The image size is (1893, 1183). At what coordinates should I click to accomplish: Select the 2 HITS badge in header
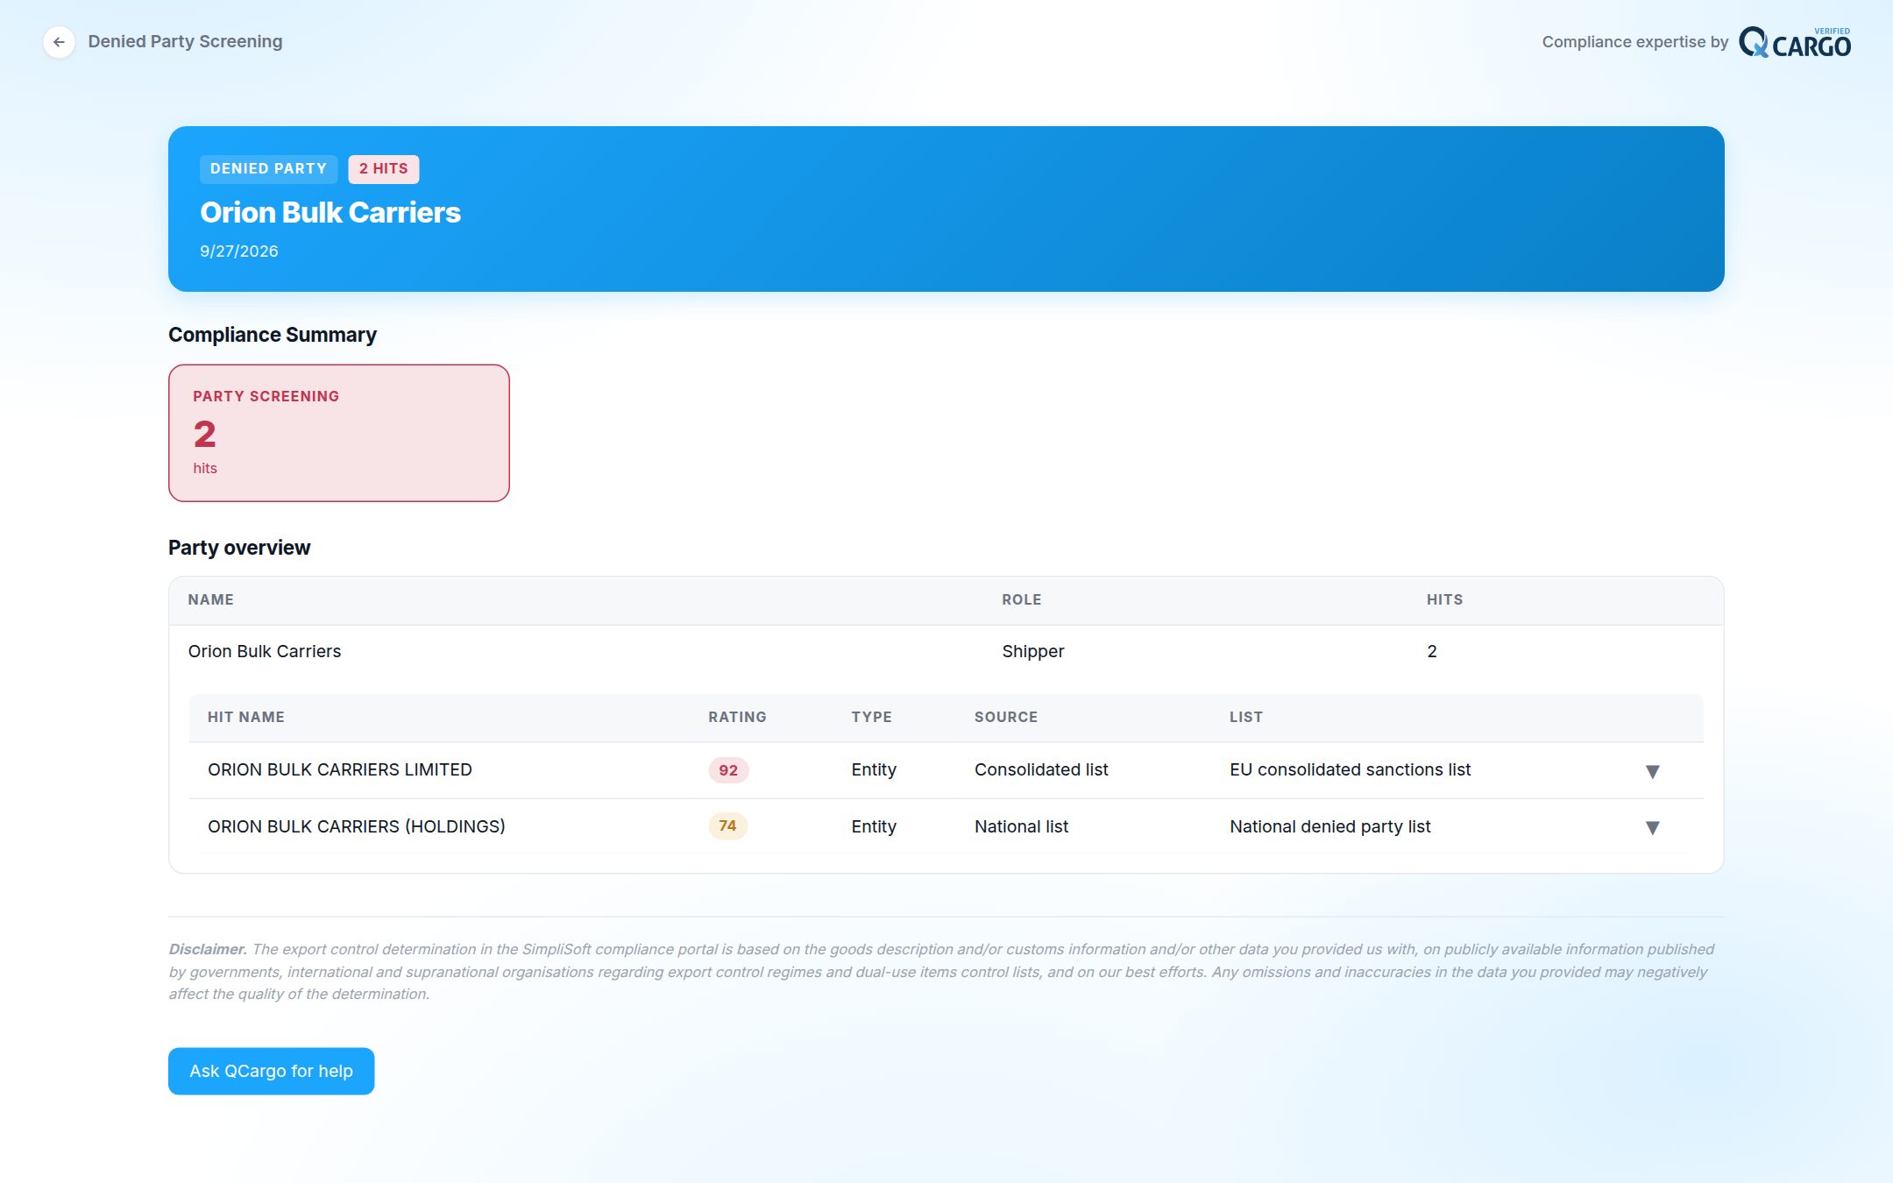(383, 169)
